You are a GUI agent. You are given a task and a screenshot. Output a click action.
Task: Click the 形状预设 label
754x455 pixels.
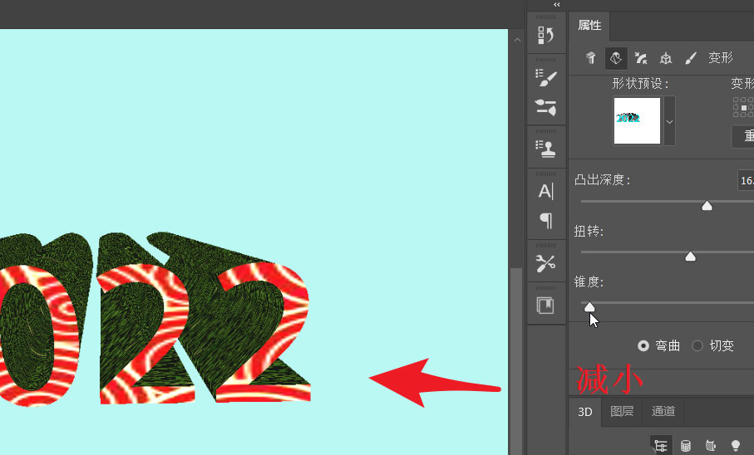pyautogui.click(x=640, y=84)
